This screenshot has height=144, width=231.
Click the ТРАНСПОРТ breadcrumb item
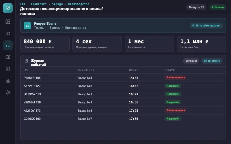(x=39, y=4)
